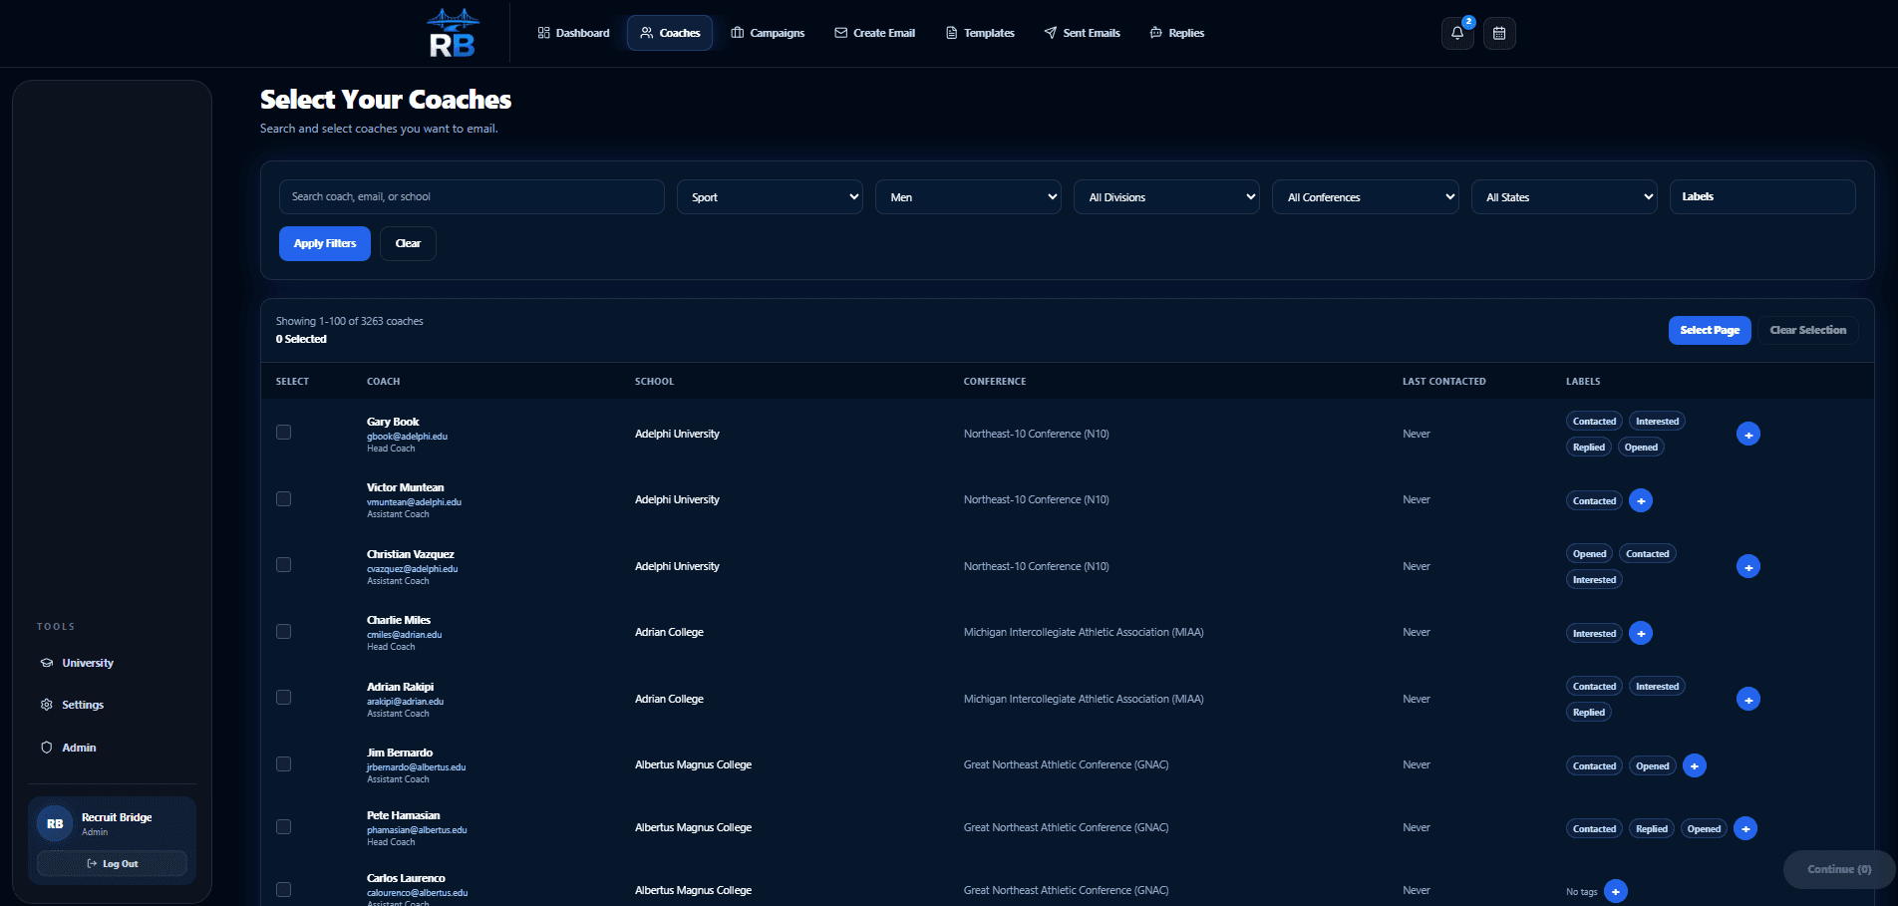The image size is (1898, 906).
Task: Click Contacted label on Victor Muntean row
Action: [1594, 500]
